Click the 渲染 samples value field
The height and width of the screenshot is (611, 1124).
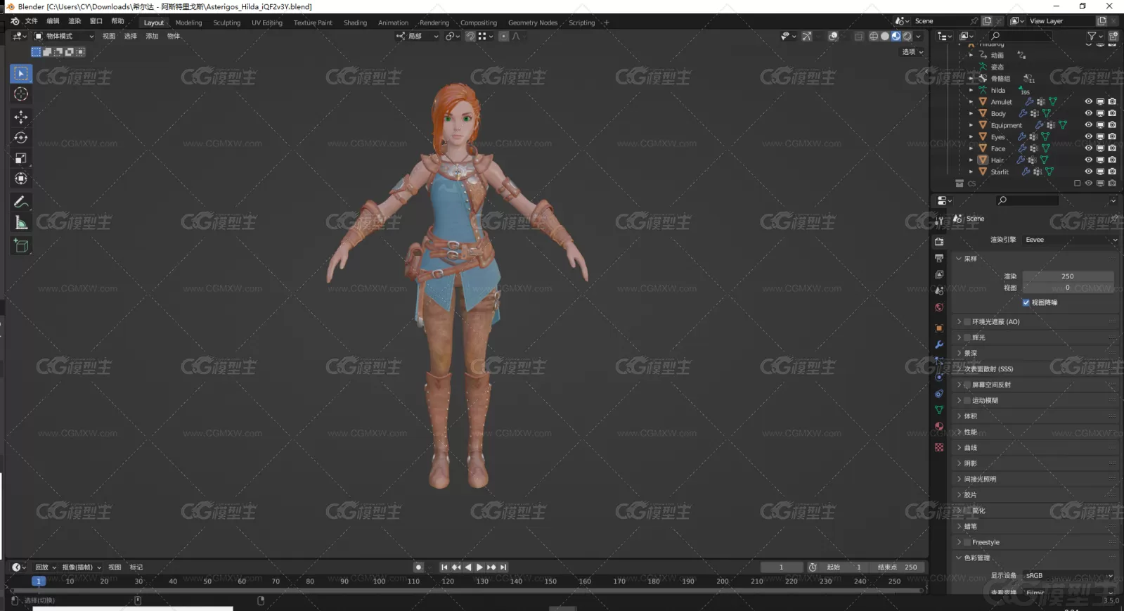pyautogui.click(x=1068, y=276)
